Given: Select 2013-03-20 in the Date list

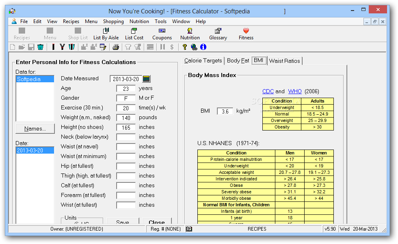Looking at the screenshot, I should [35, 150].
